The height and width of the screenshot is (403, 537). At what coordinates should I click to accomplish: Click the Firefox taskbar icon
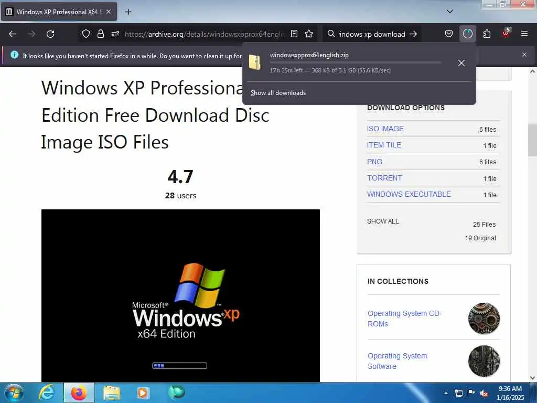[x=79, y=393]
